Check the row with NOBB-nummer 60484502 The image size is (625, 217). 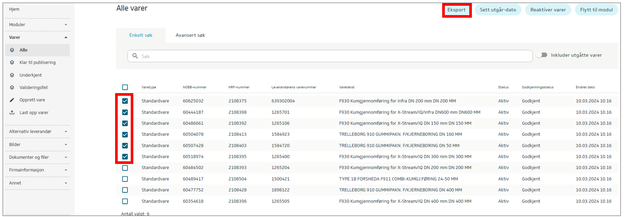tap(125, 168)
